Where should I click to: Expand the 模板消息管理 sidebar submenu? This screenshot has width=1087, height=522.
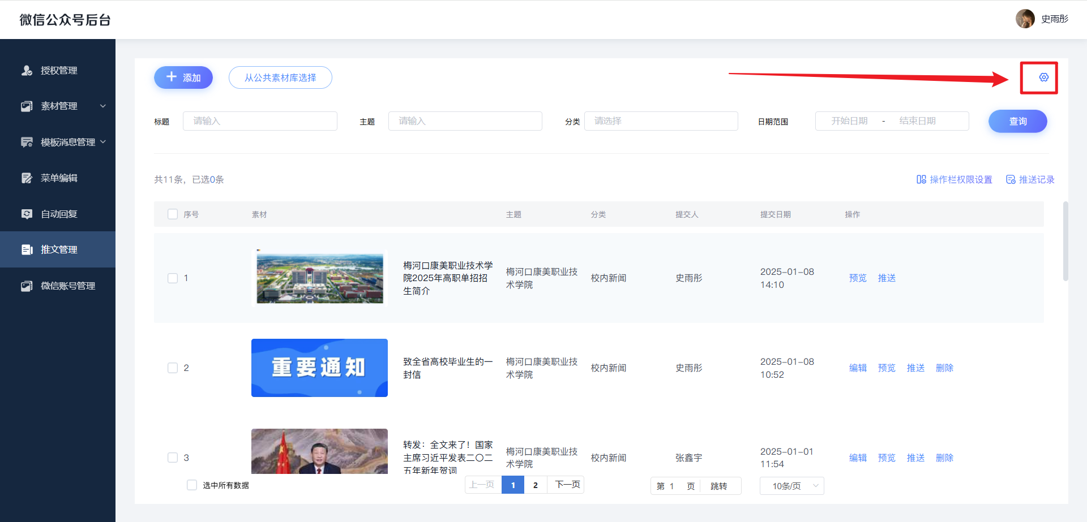point(103,142)
